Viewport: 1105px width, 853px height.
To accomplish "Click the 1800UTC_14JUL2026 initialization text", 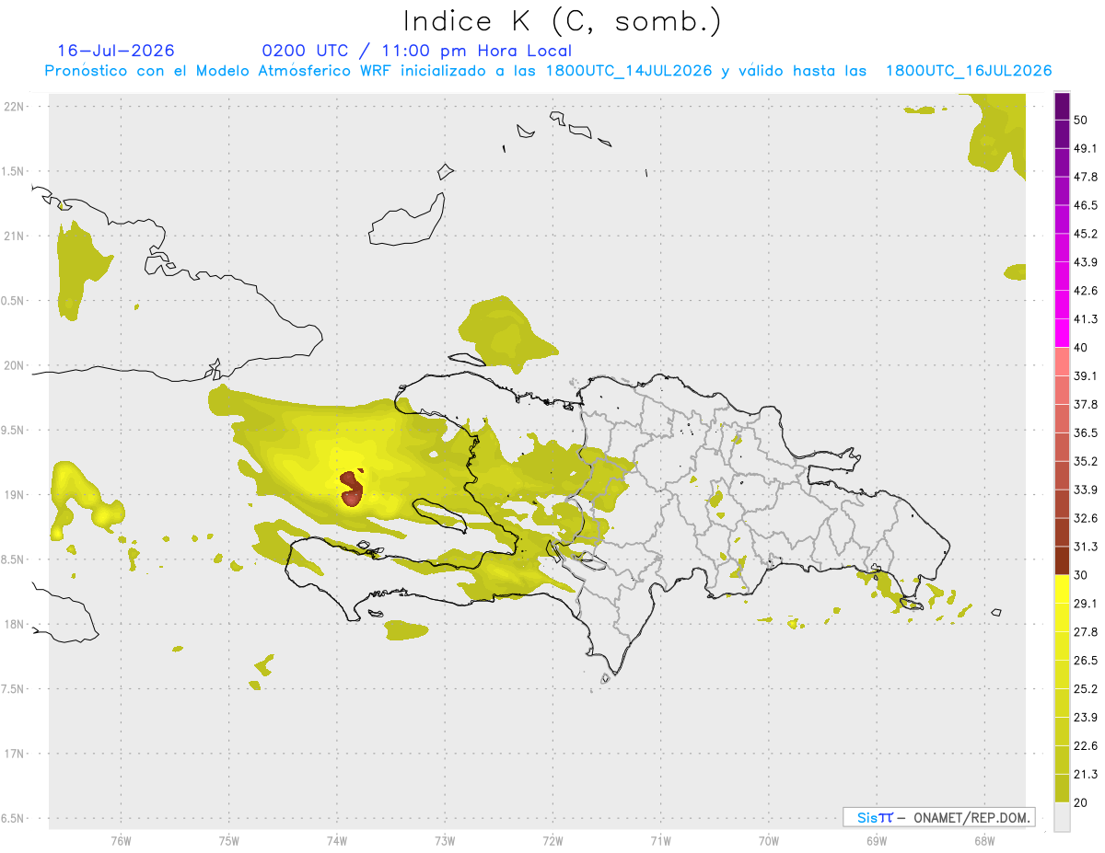I will point(629,71).
